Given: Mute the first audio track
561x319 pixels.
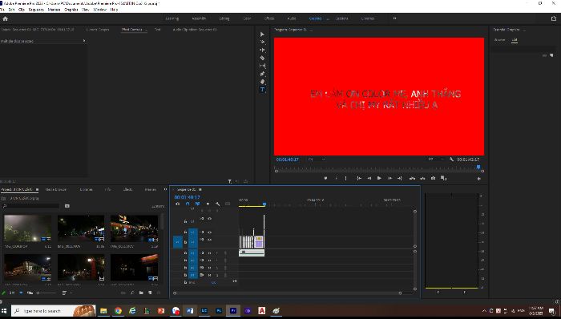Looking at the screenshot, I should [210, 253].
